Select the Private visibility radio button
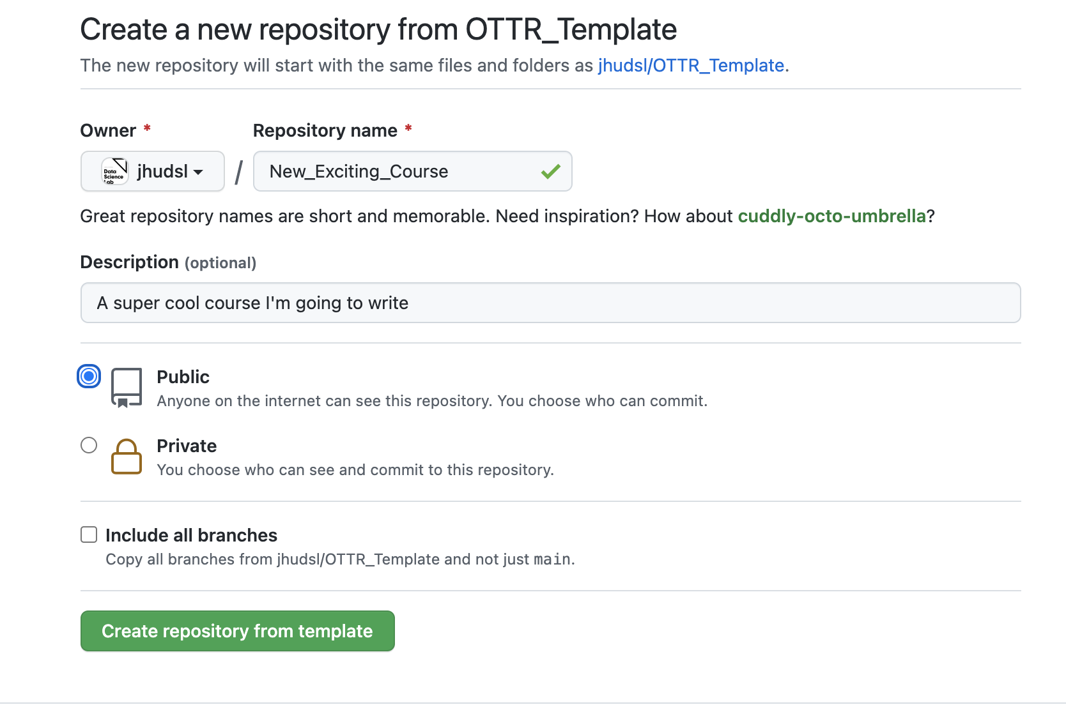 tap(89, 445)
